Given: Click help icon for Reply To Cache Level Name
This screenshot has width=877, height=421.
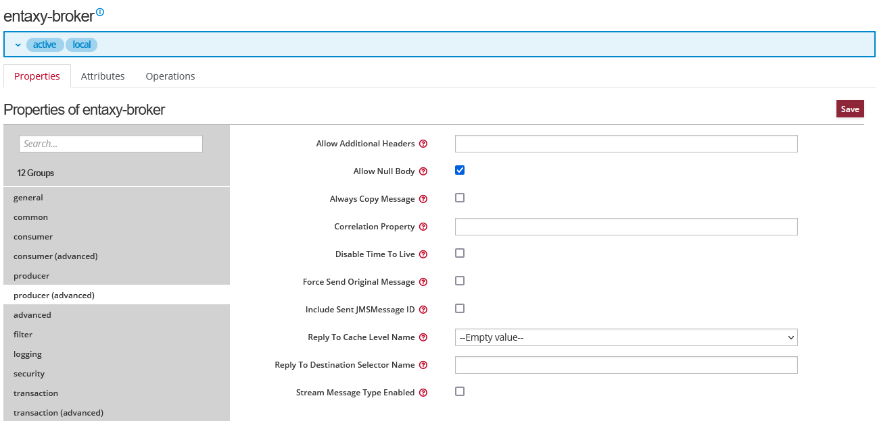Looking at the screenshot, I should click(x=423, y=337).
